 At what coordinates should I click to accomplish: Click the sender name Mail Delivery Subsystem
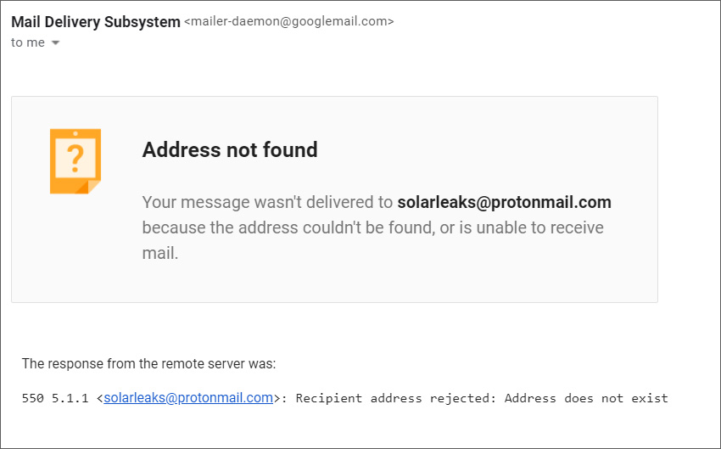95,22
